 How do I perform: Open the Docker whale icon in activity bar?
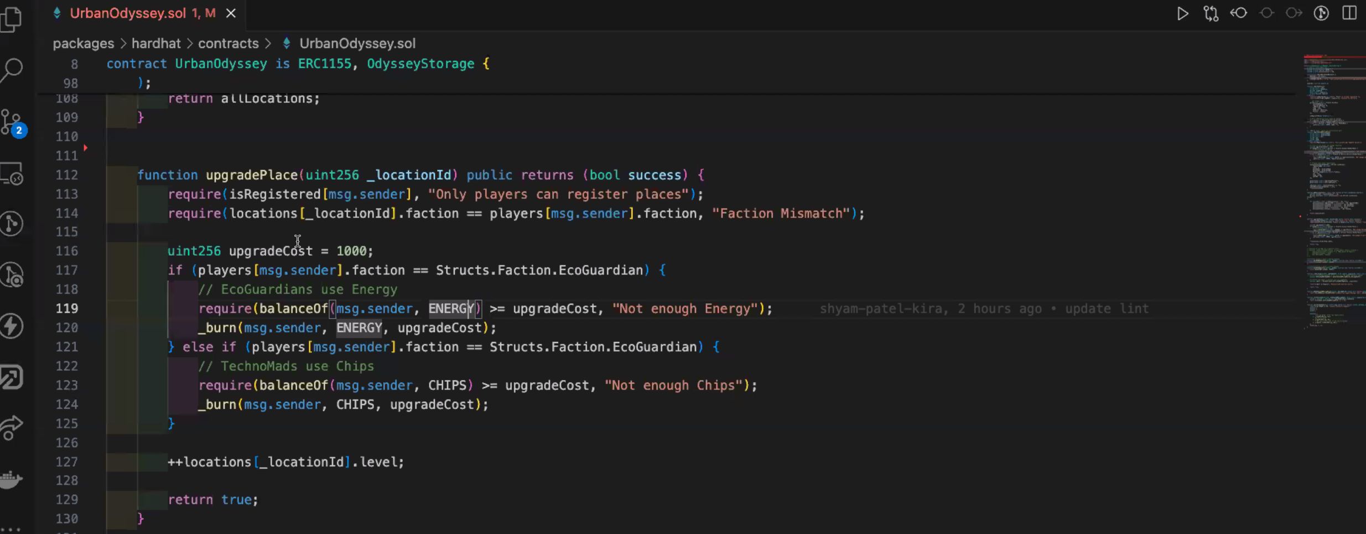click(x=12, y=479)
